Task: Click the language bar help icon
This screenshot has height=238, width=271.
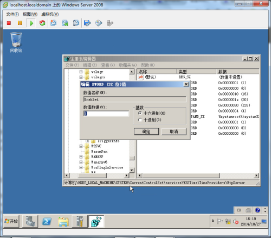Action: coord(257,210)
